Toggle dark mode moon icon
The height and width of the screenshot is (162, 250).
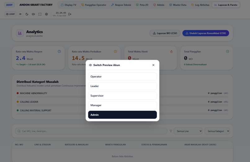[x=27, y=14]
